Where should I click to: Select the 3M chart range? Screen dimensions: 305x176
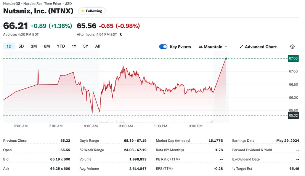[34, 46]
